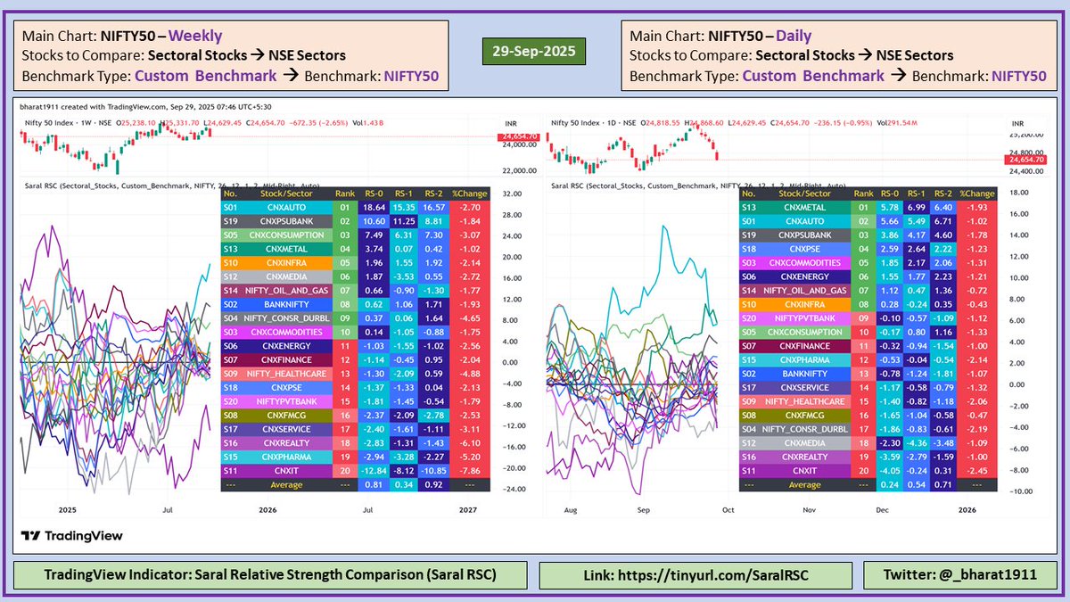Viewport: 1070px width, 602px height.
Task: Click the Aug label on the daily time axis
Action: (x=572, y=511)
